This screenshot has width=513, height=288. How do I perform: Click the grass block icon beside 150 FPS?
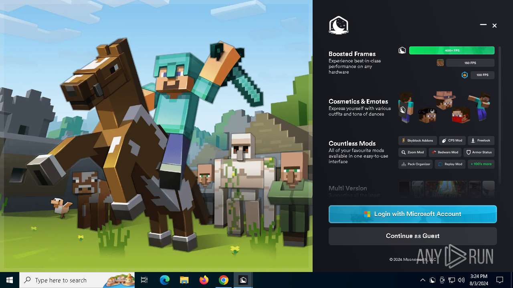[440, 63]
